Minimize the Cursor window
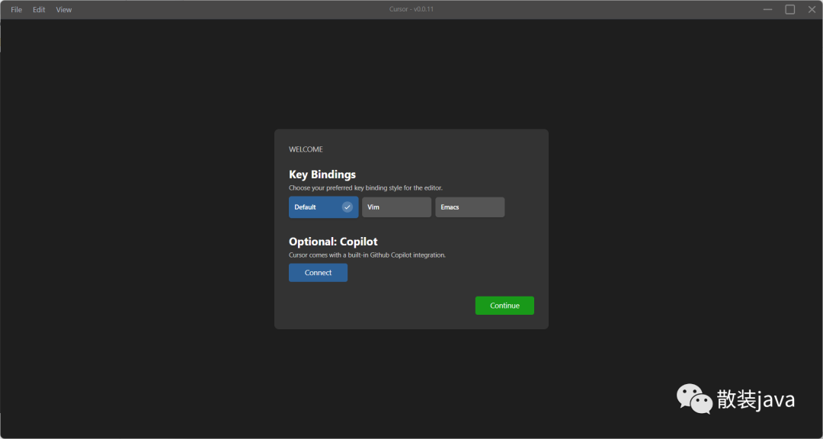 pyautogui.click(x=767, y=9)
